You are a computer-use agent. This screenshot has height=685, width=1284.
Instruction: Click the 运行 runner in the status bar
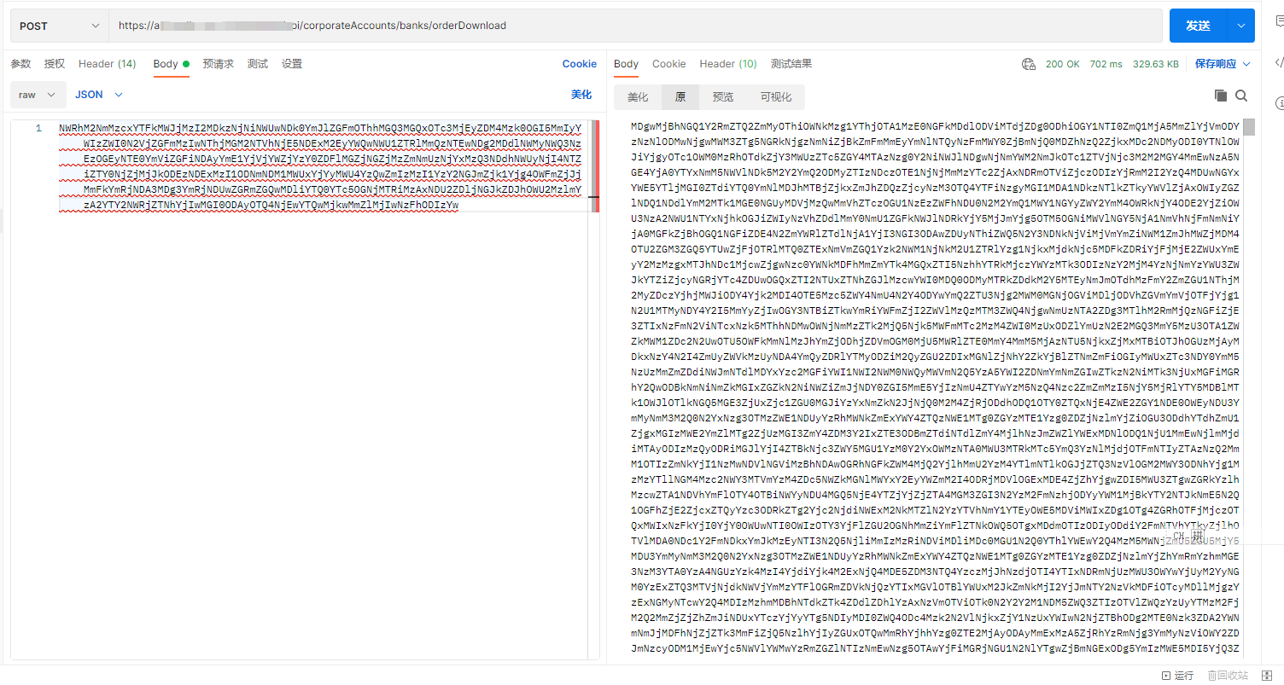(1176, 676)
